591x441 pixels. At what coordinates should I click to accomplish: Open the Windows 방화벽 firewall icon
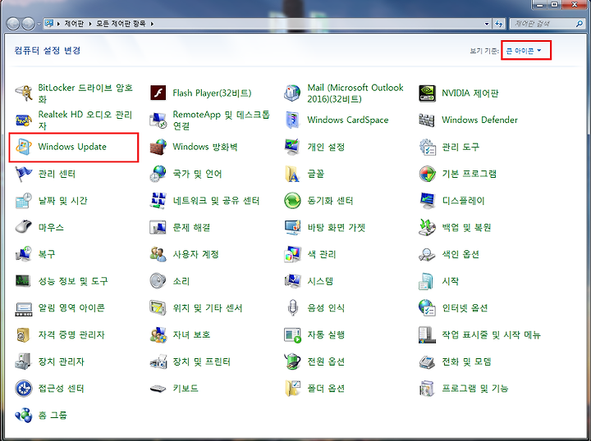(x=158, y=147)
